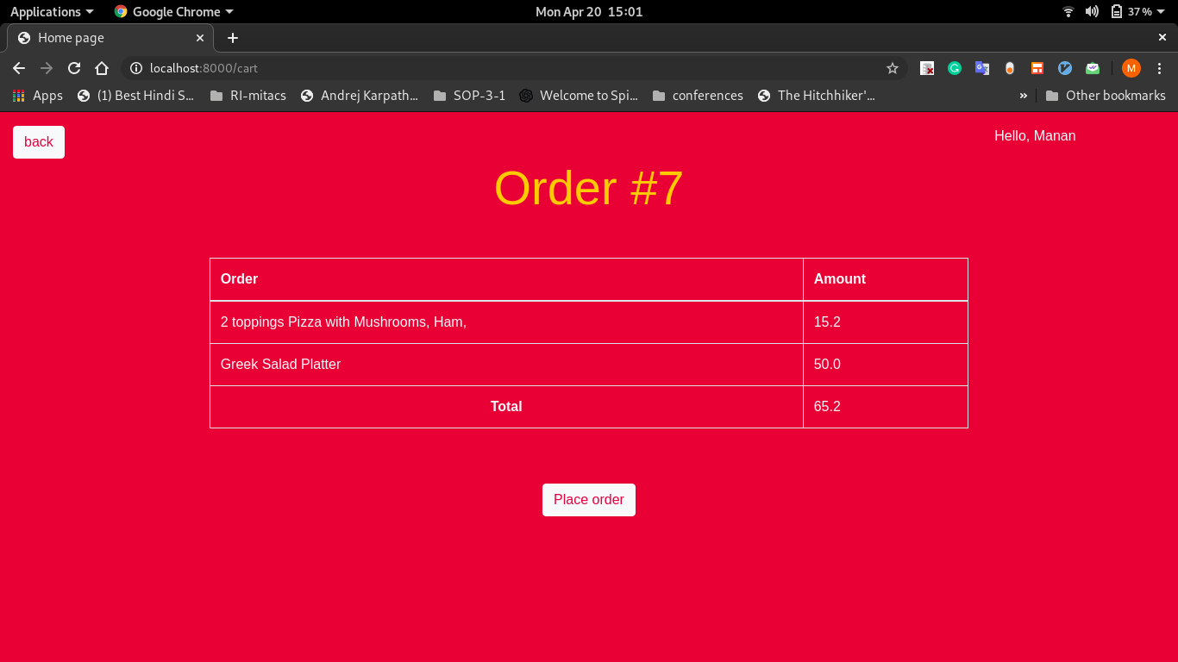Image resolution: width=1178 pixels, height=662 pixels.
Task: Open the Grammarly extension icon
Action: [955, 68]
